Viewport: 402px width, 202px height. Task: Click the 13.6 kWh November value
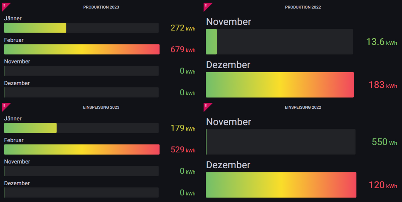pos(382,42)
